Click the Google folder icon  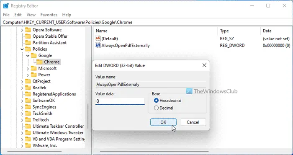tap(33, 56)
